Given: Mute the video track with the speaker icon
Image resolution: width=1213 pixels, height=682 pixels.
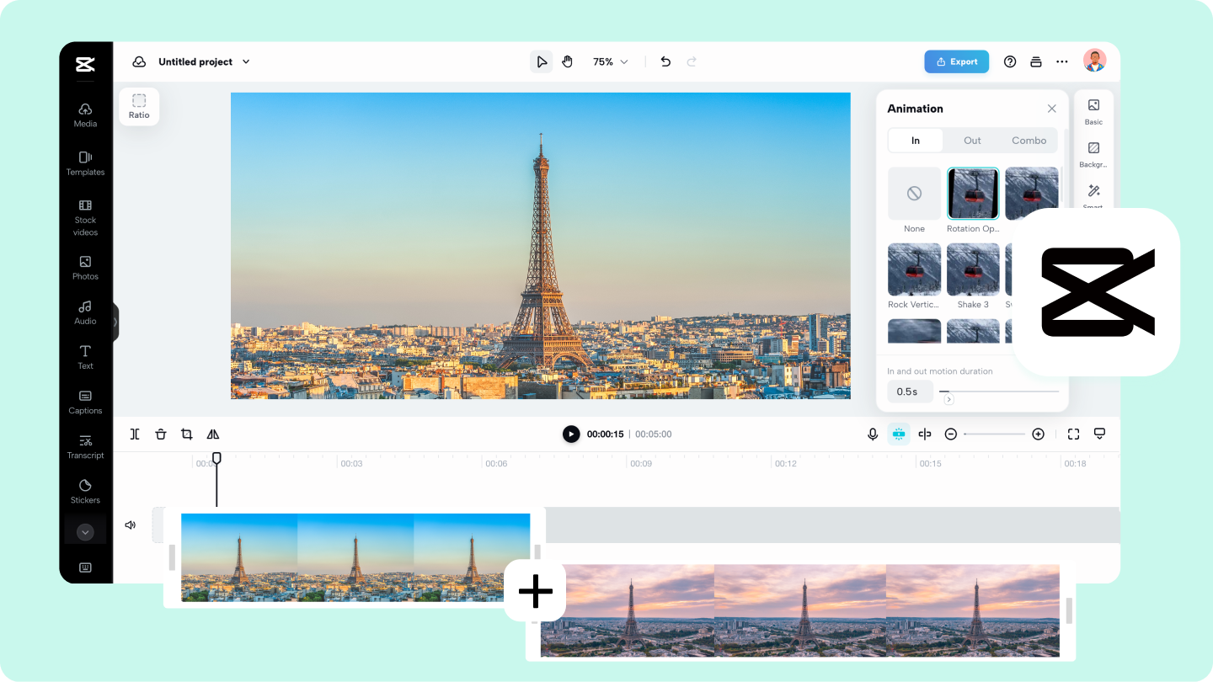Looking at the screenshot, I should click(x=130, y=524).
